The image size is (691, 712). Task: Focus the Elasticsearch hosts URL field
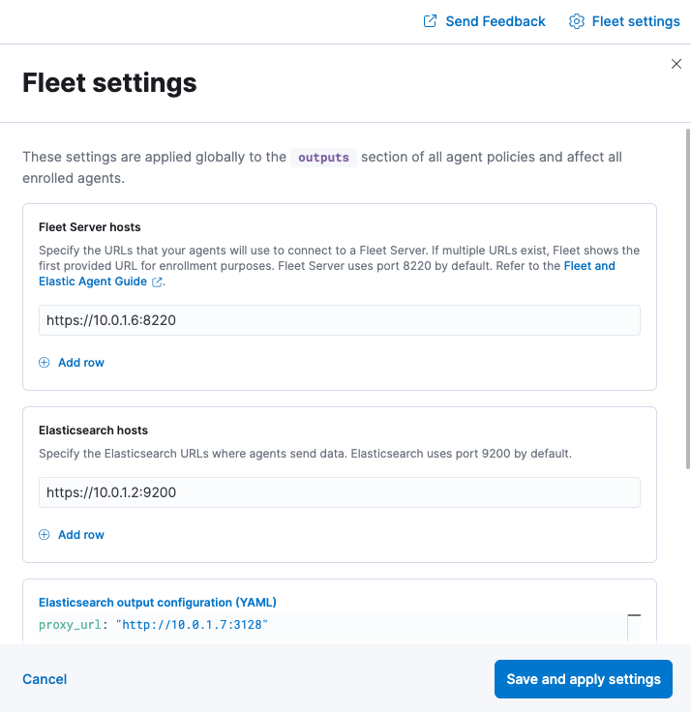click(340, 492)
